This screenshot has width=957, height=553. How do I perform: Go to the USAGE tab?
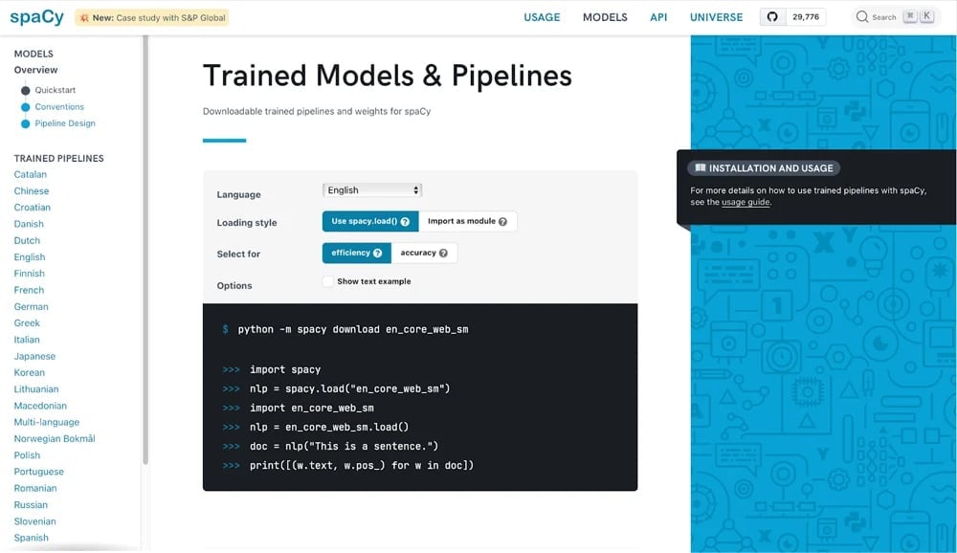point(542,17)
